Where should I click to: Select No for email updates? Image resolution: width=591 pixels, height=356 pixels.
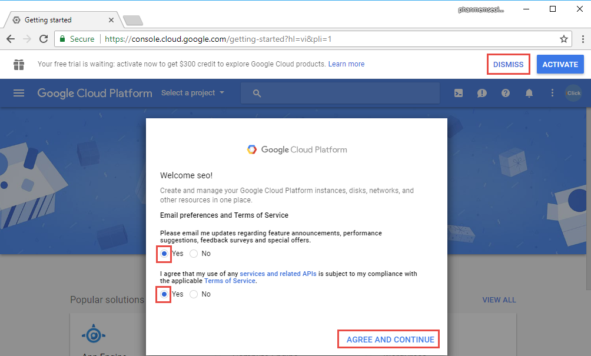click(x=193, y=254)
